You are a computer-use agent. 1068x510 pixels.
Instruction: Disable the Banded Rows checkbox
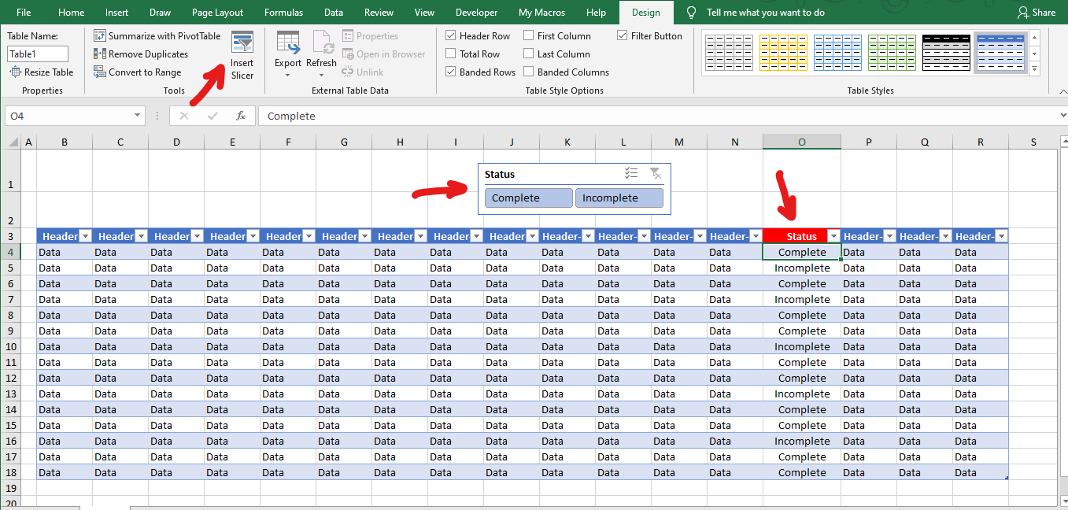(x=451, y=72)
